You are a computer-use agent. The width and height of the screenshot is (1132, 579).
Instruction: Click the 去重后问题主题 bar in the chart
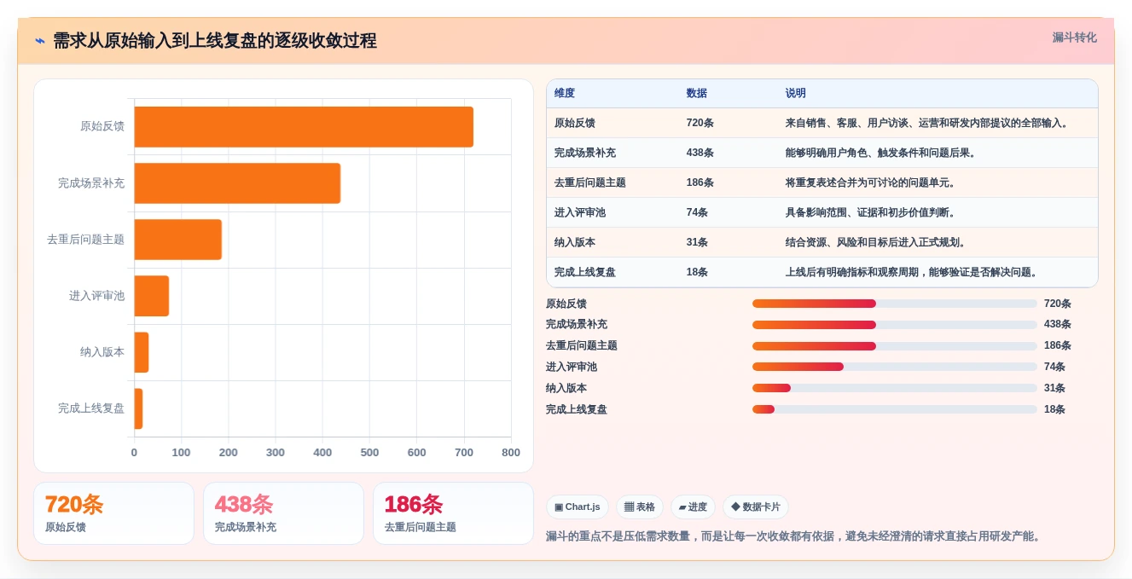(177, 240)
